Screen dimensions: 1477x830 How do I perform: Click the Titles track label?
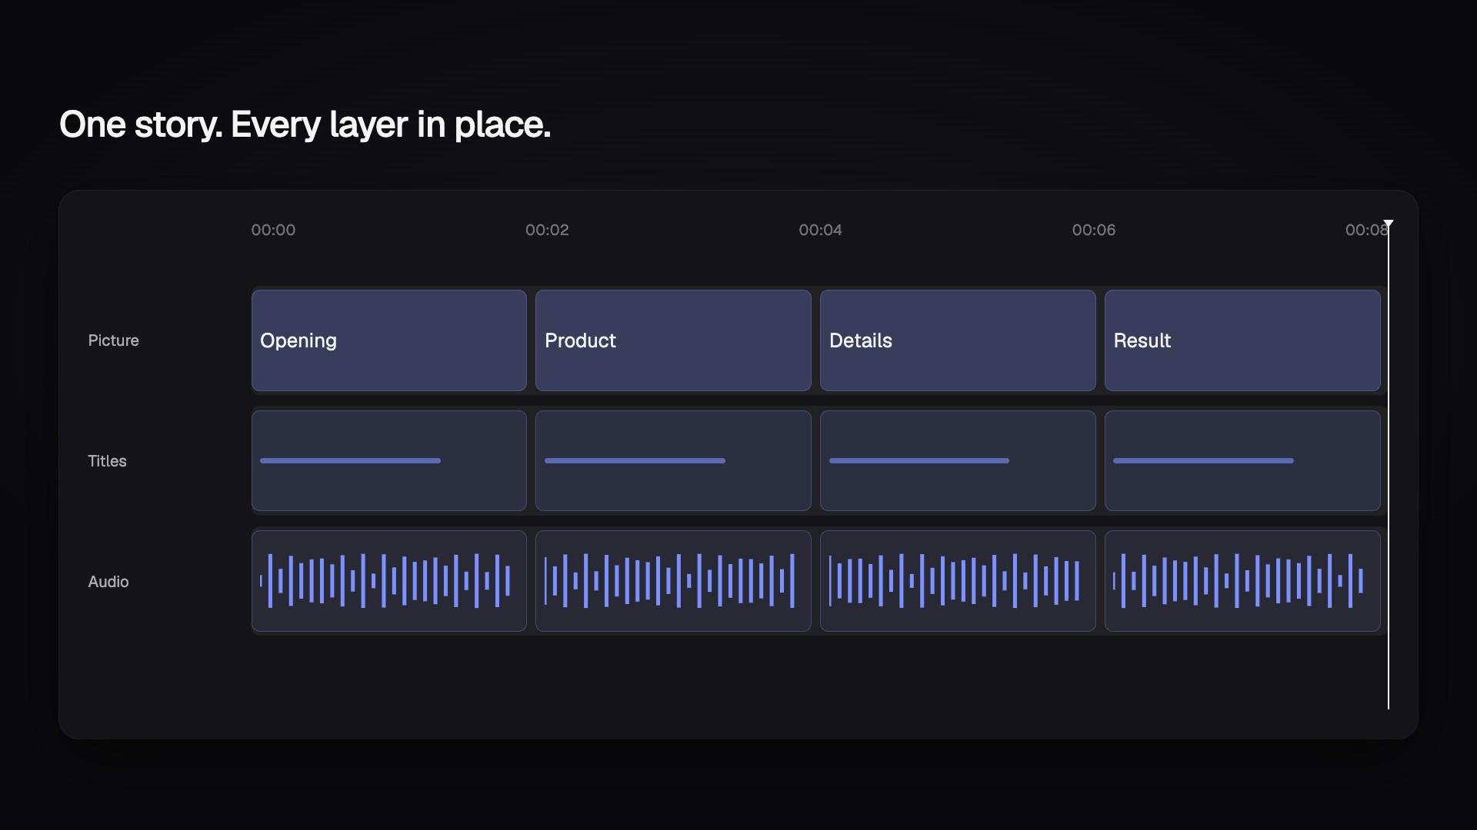[x=107, y=461]
